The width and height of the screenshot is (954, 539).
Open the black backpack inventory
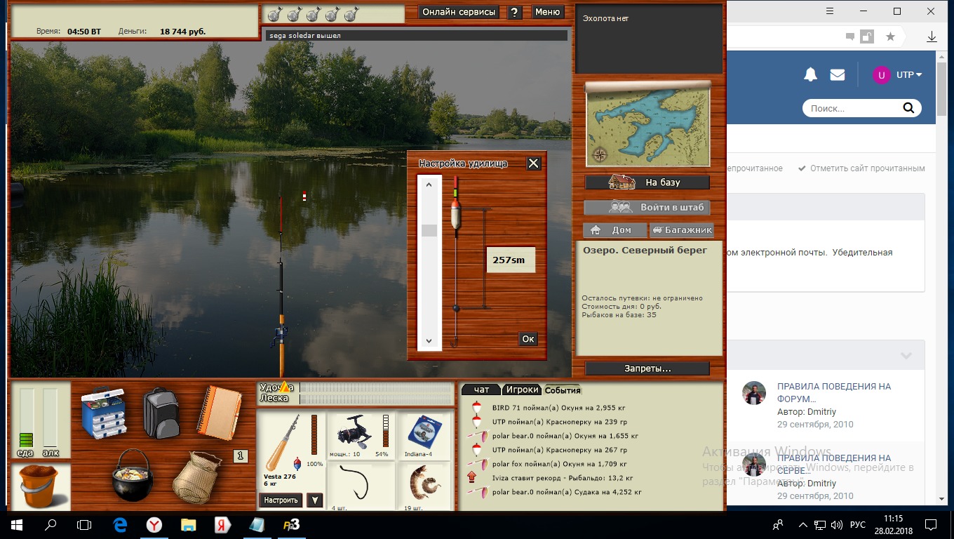point(161,414)
